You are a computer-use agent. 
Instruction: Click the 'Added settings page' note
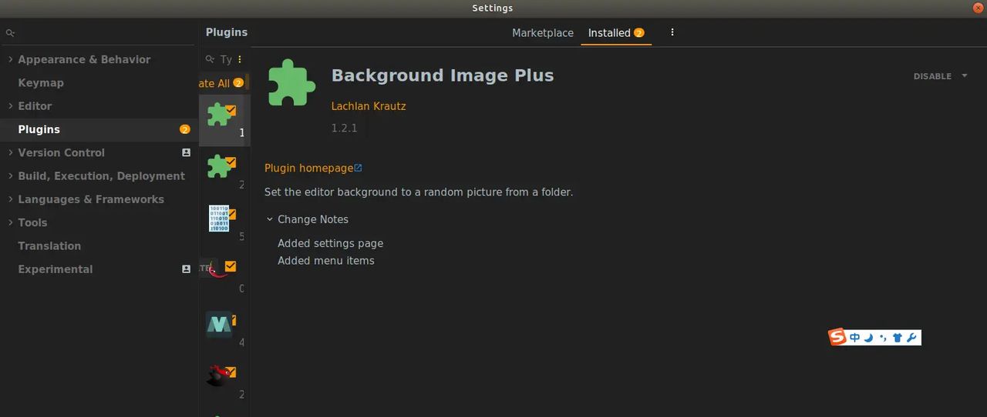(x=330, y=243)
